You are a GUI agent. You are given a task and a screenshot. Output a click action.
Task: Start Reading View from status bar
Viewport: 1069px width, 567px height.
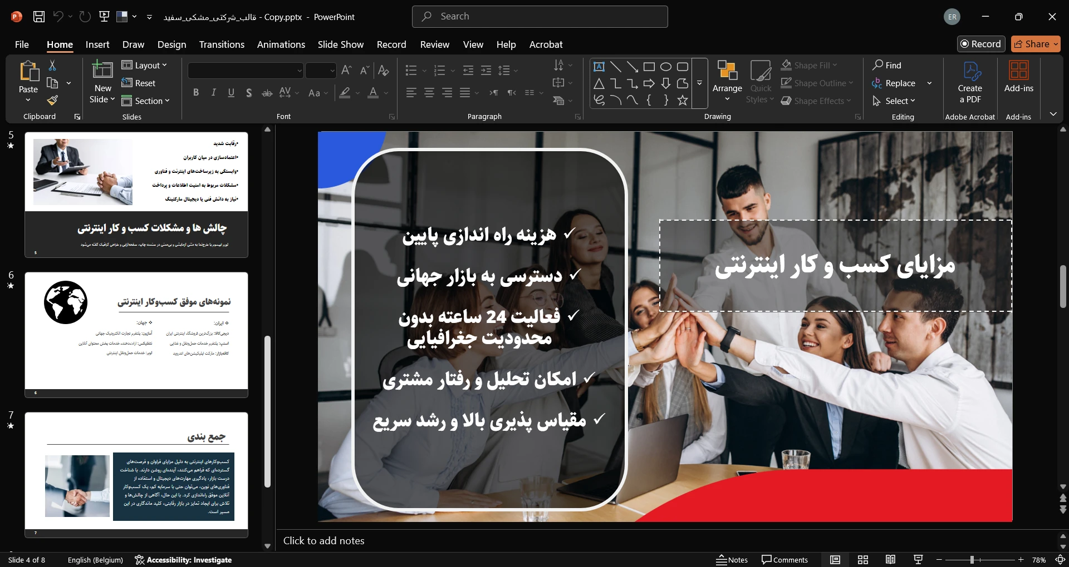point(890,560)
